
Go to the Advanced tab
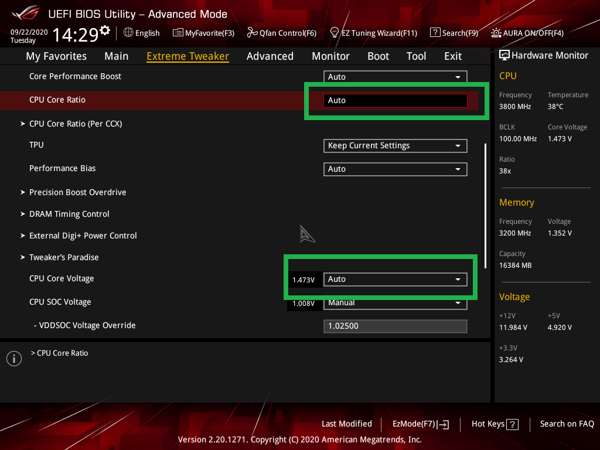[270, 56]
